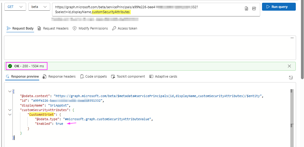Open the Modify Permissions tab

tap(90, 29)
